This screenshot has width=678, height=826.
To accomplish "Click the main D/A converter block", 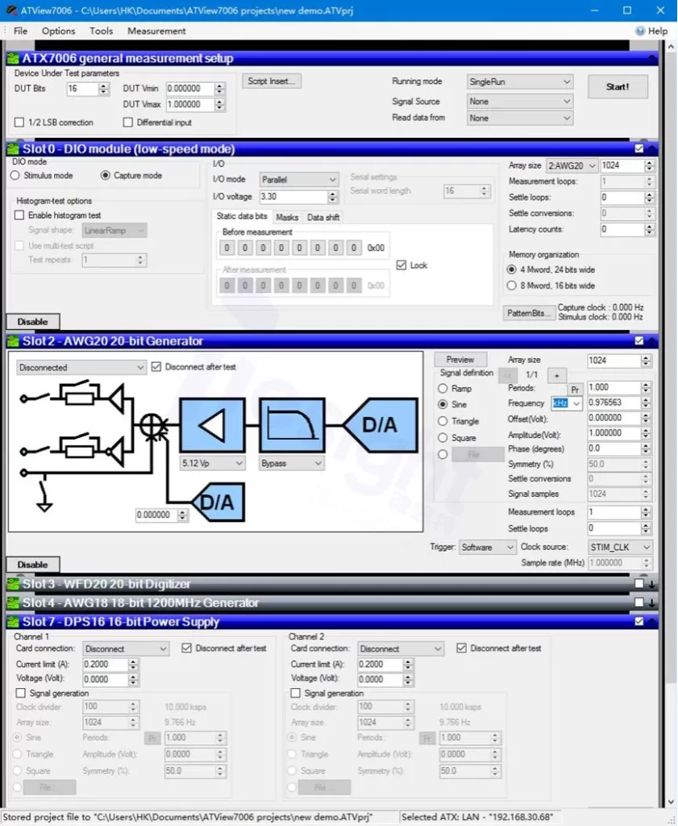I will (380, 425).
